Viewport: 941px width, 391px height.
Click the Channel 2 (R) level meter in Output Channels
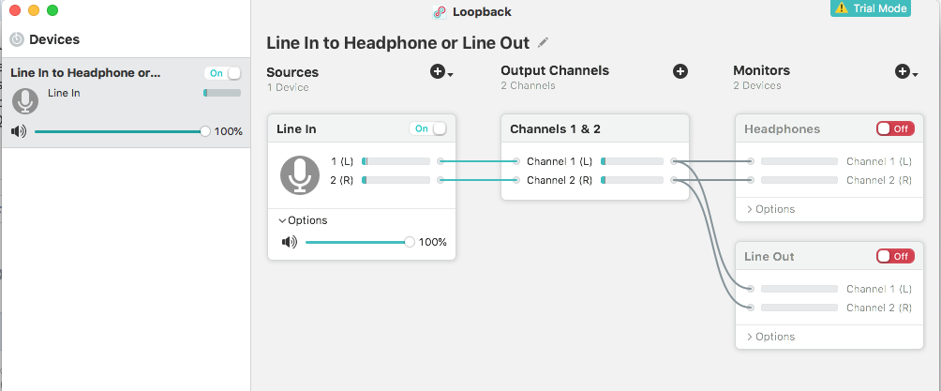[x=632, y=180]
